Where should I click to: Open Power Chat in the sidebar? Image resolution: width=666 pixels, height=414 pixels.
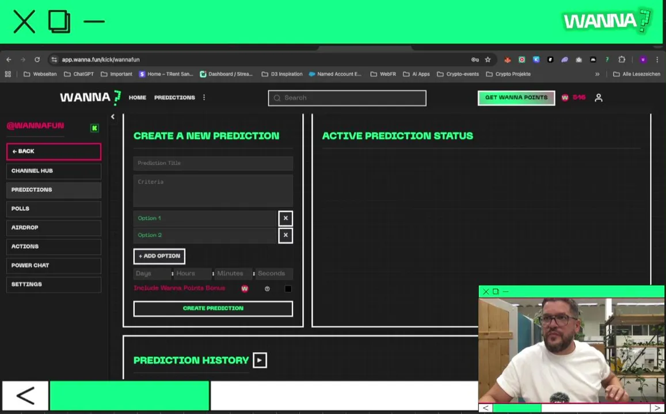point(54,266)
